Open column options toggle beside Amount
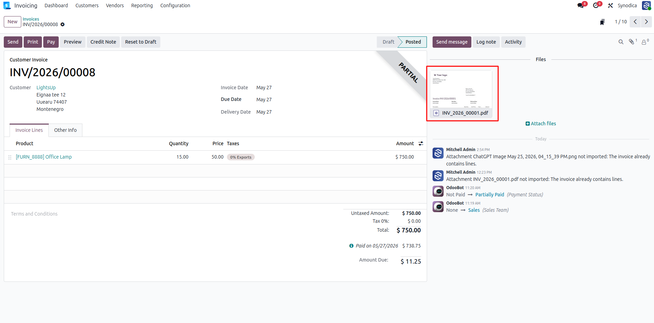Viewport: 654px width, 323px height. coord(421,143)
